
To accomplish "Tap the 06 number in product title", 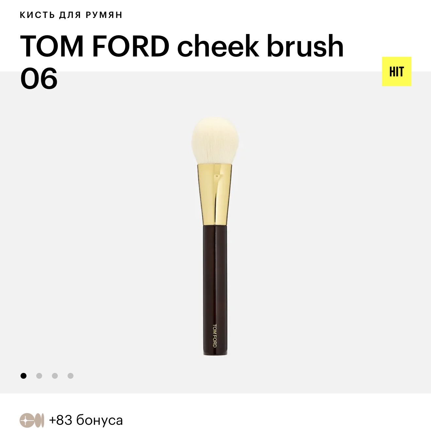I will point(39,78).
